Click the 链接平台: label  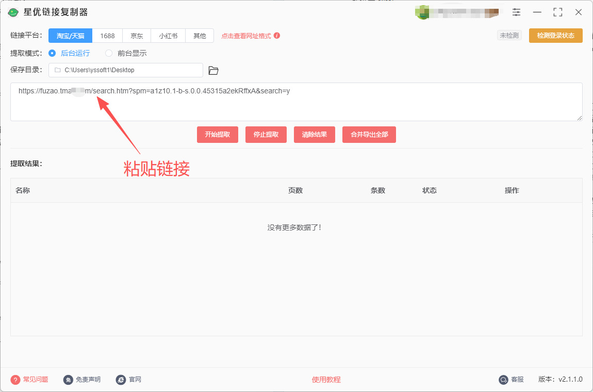pos(26,36)
